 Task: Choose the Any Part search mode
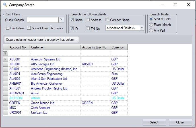point(151,31)
